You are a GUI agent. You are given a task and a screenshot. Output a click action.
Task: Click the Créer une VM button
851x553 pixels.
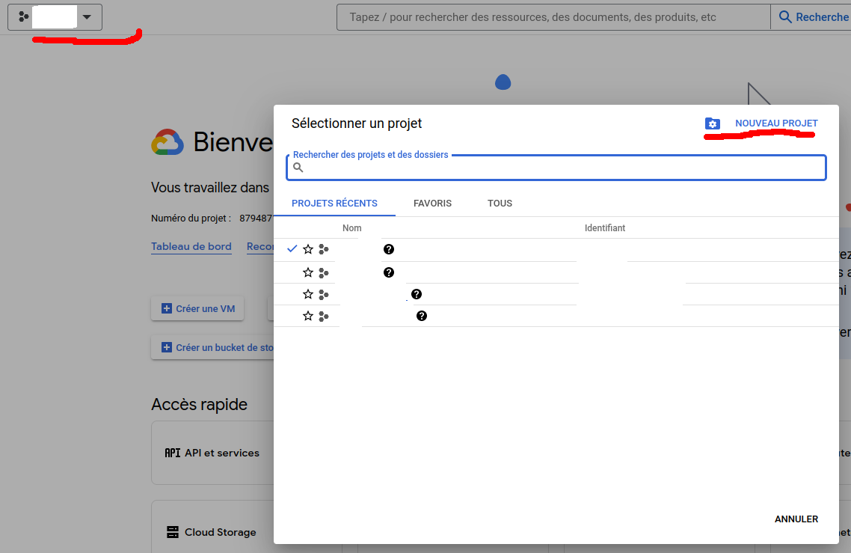(x=197, y=308)
